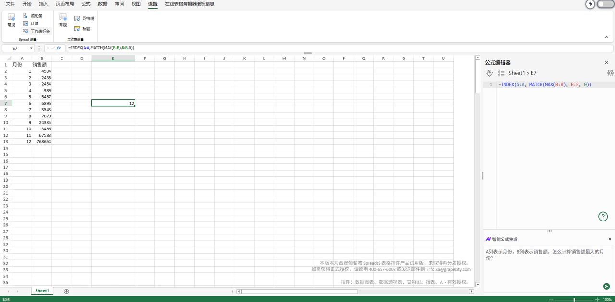Select column B header
Viewport: 615px width, 302px height.
tap(42, 58)
